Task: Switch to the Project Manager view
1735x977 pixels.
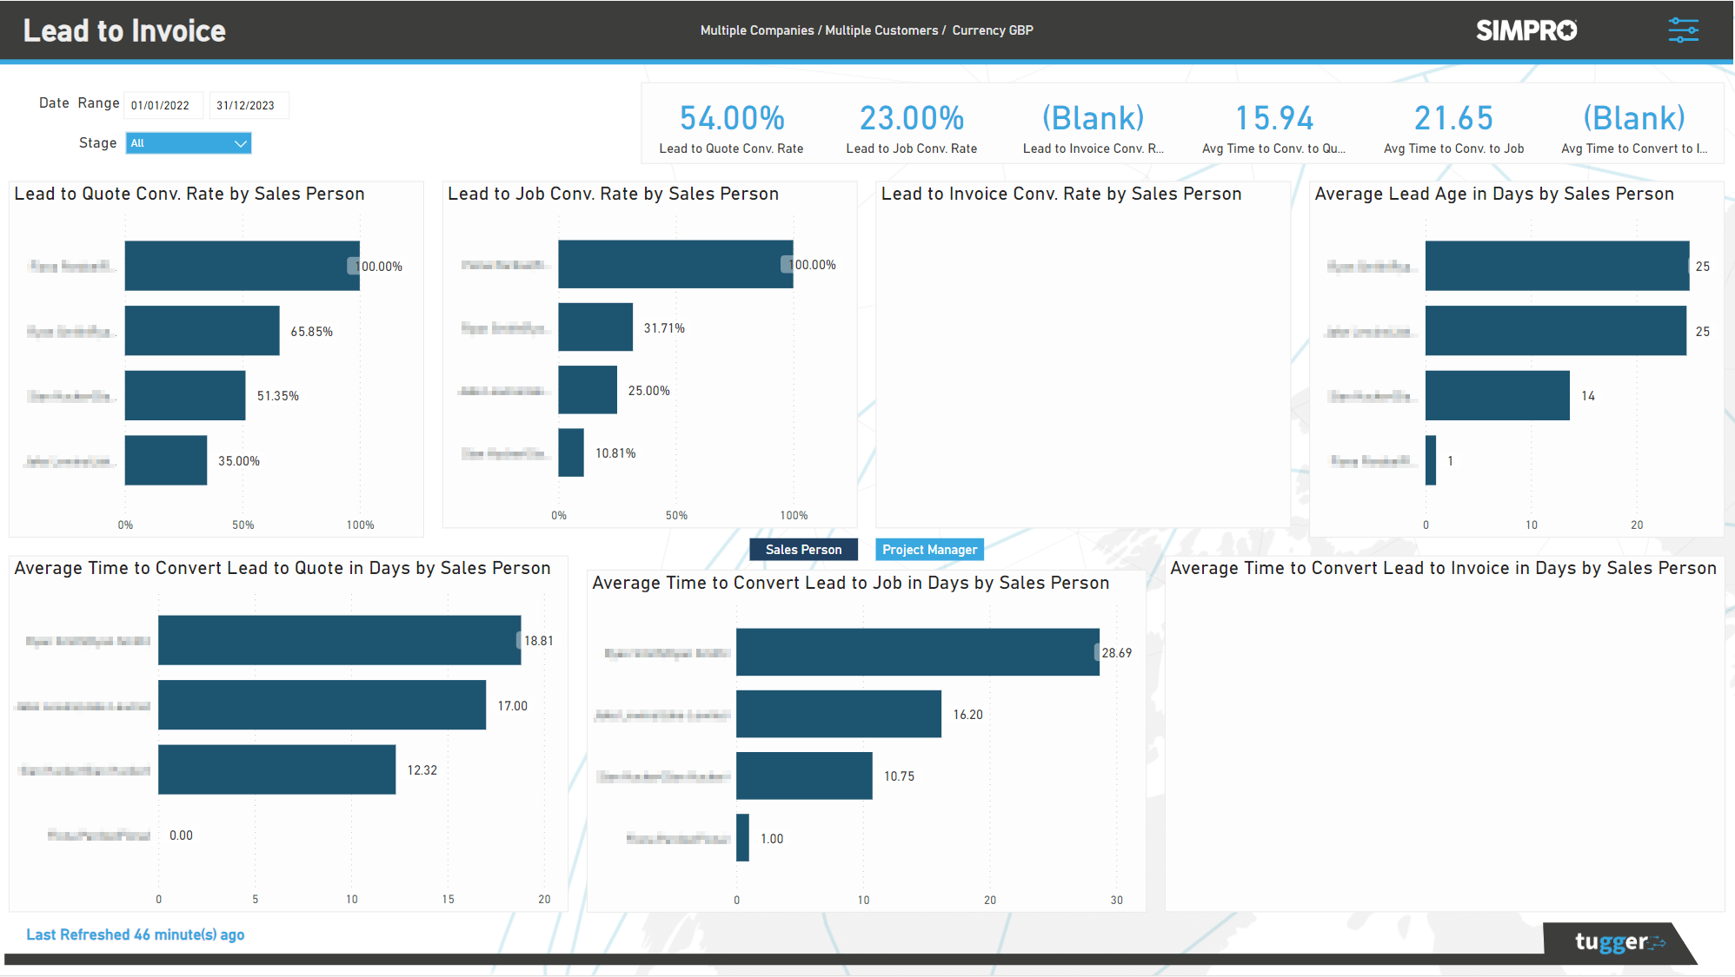Action: (x=929, y=549)
